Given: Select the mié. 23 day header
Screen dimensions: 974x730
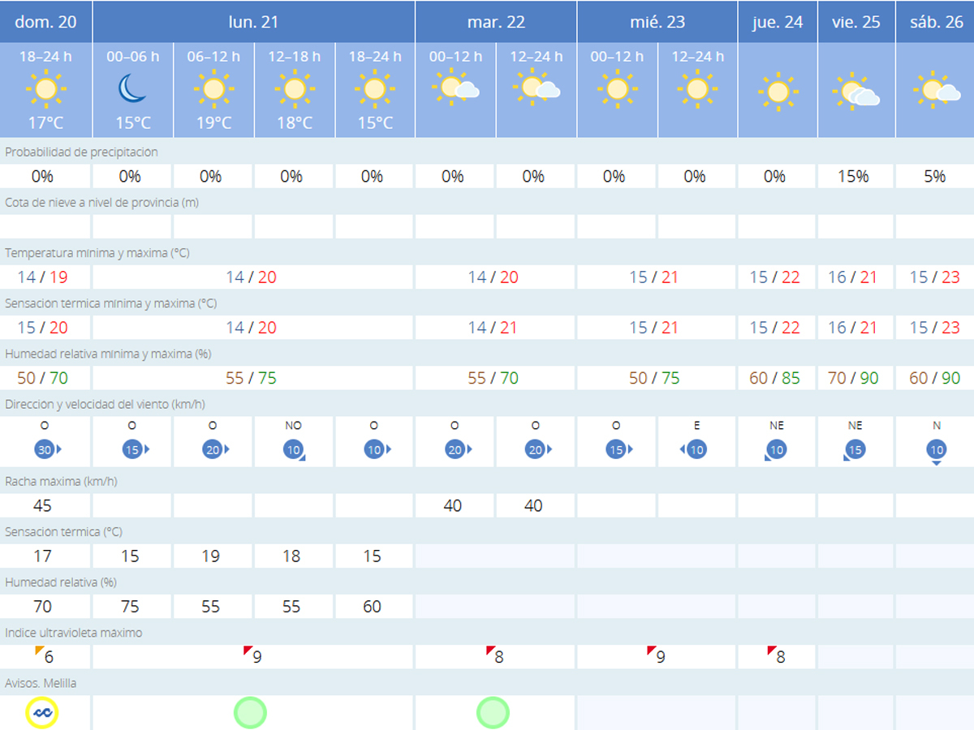Looking at the screenshot, I should point(657,22).
